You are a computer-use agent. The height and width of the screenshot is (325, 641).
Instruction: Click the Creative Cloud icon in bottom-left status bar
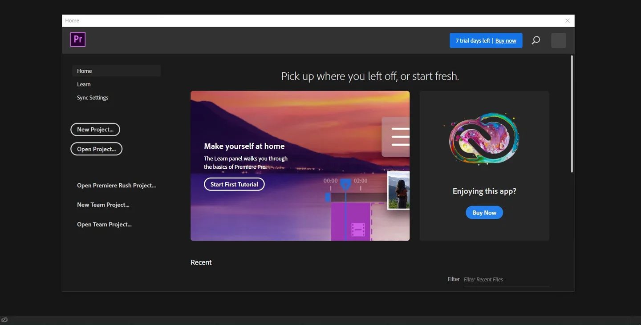click(x=4, y=320)
